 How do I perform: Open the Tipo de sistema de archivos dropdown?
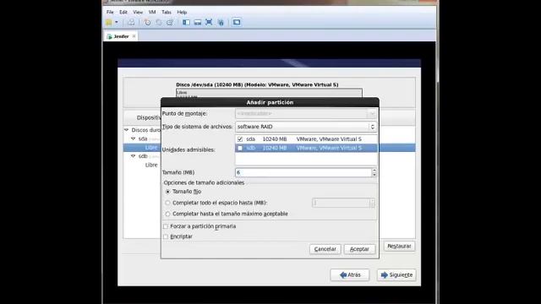(306, 127)
